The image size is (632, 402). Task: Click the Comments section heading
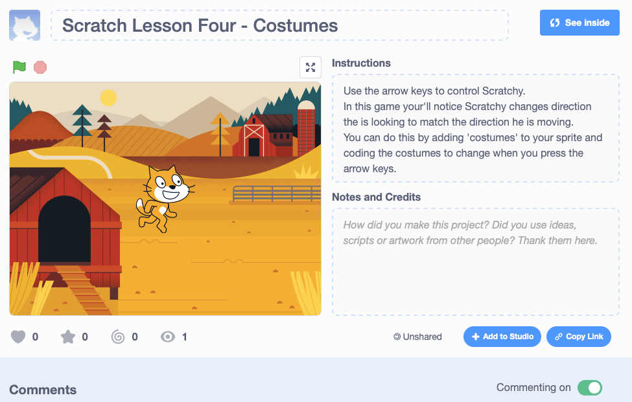click(43, 390)
